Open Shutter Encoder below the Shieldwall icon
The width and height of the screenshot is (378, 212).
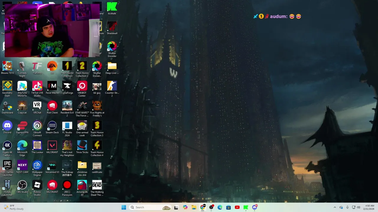(x=112, y=49)
